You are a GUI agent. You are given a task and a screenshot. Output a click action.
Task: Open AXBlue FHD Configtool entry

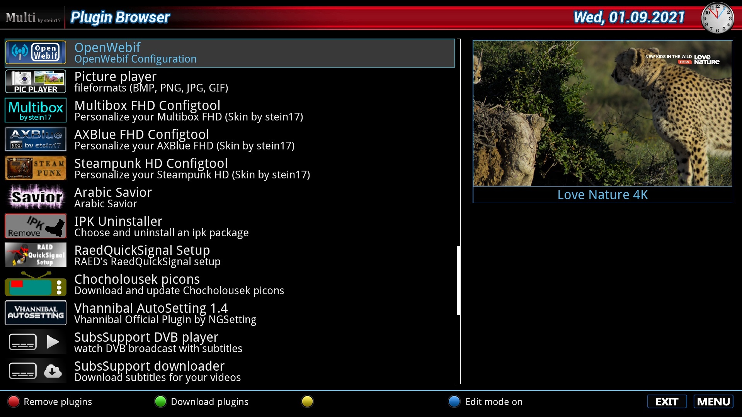[230, 140]
